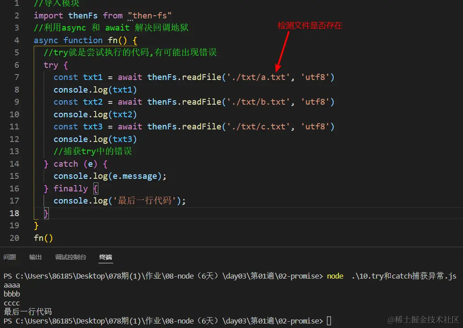Select line number 7 in the gutter
The image size is (463, 328).
(x=17, y=77)
